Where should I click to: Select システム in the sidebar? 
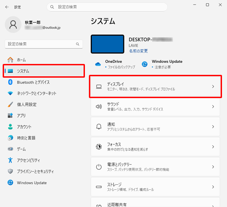click(44, 71)
